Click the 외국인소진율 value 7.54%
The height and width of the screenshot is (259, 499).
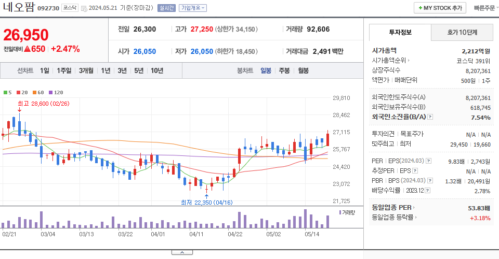(x=480, y=118)
